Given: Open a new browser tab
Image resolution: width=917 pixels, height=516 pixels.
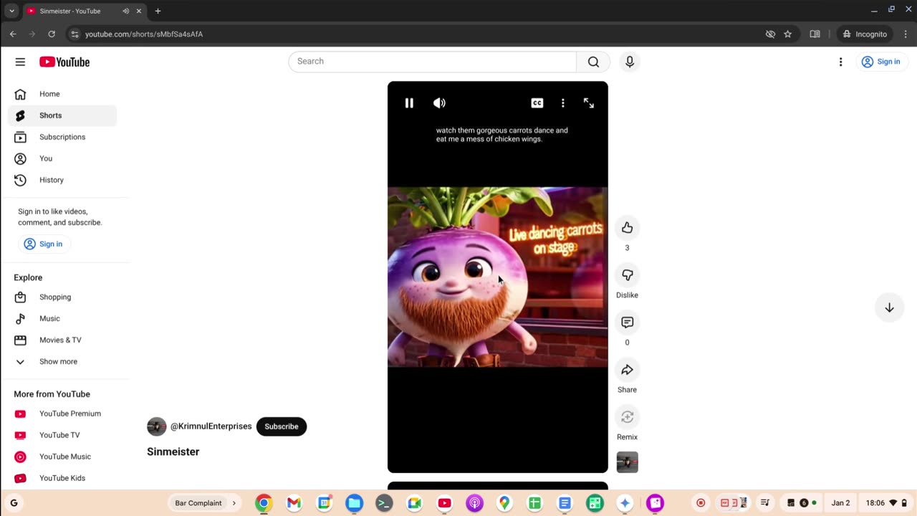Looking at the screenshot, I should point(158,11).
